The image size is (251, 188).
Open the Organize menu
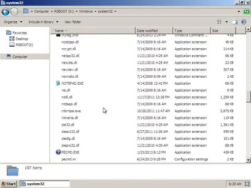click(13, 22)
